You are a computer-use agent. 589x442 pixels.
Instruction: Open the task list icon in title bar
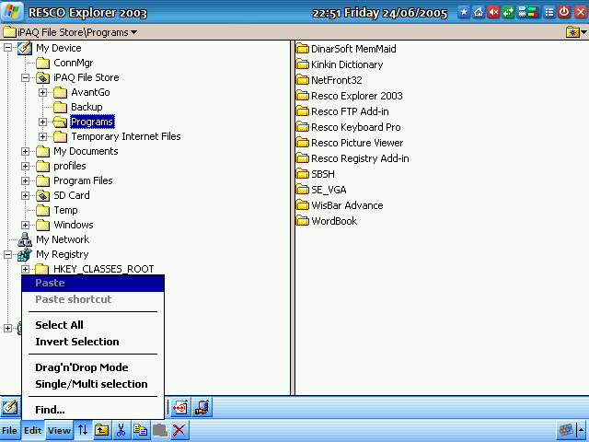[549, 12]
